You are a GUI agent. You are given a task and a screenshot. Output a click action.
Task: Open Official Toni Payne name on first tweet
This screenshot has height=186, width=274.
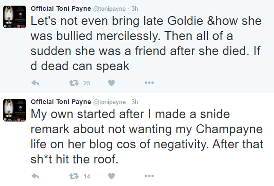(61, 8)
